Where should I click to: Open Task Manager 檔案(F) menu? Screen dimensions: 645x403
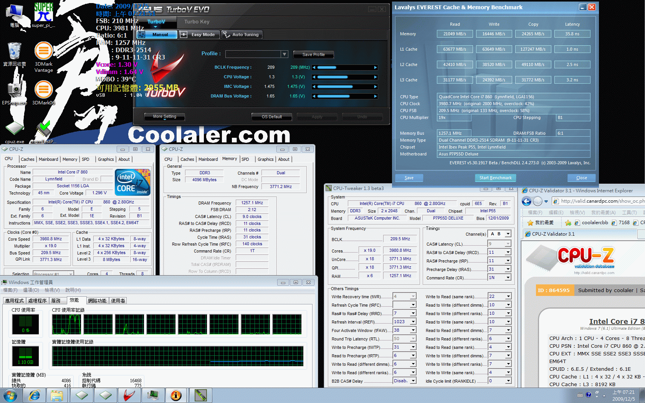tap(10, 290)
